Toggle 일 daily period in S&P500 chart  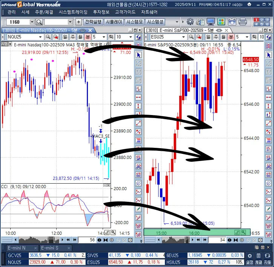pos(208,37)
